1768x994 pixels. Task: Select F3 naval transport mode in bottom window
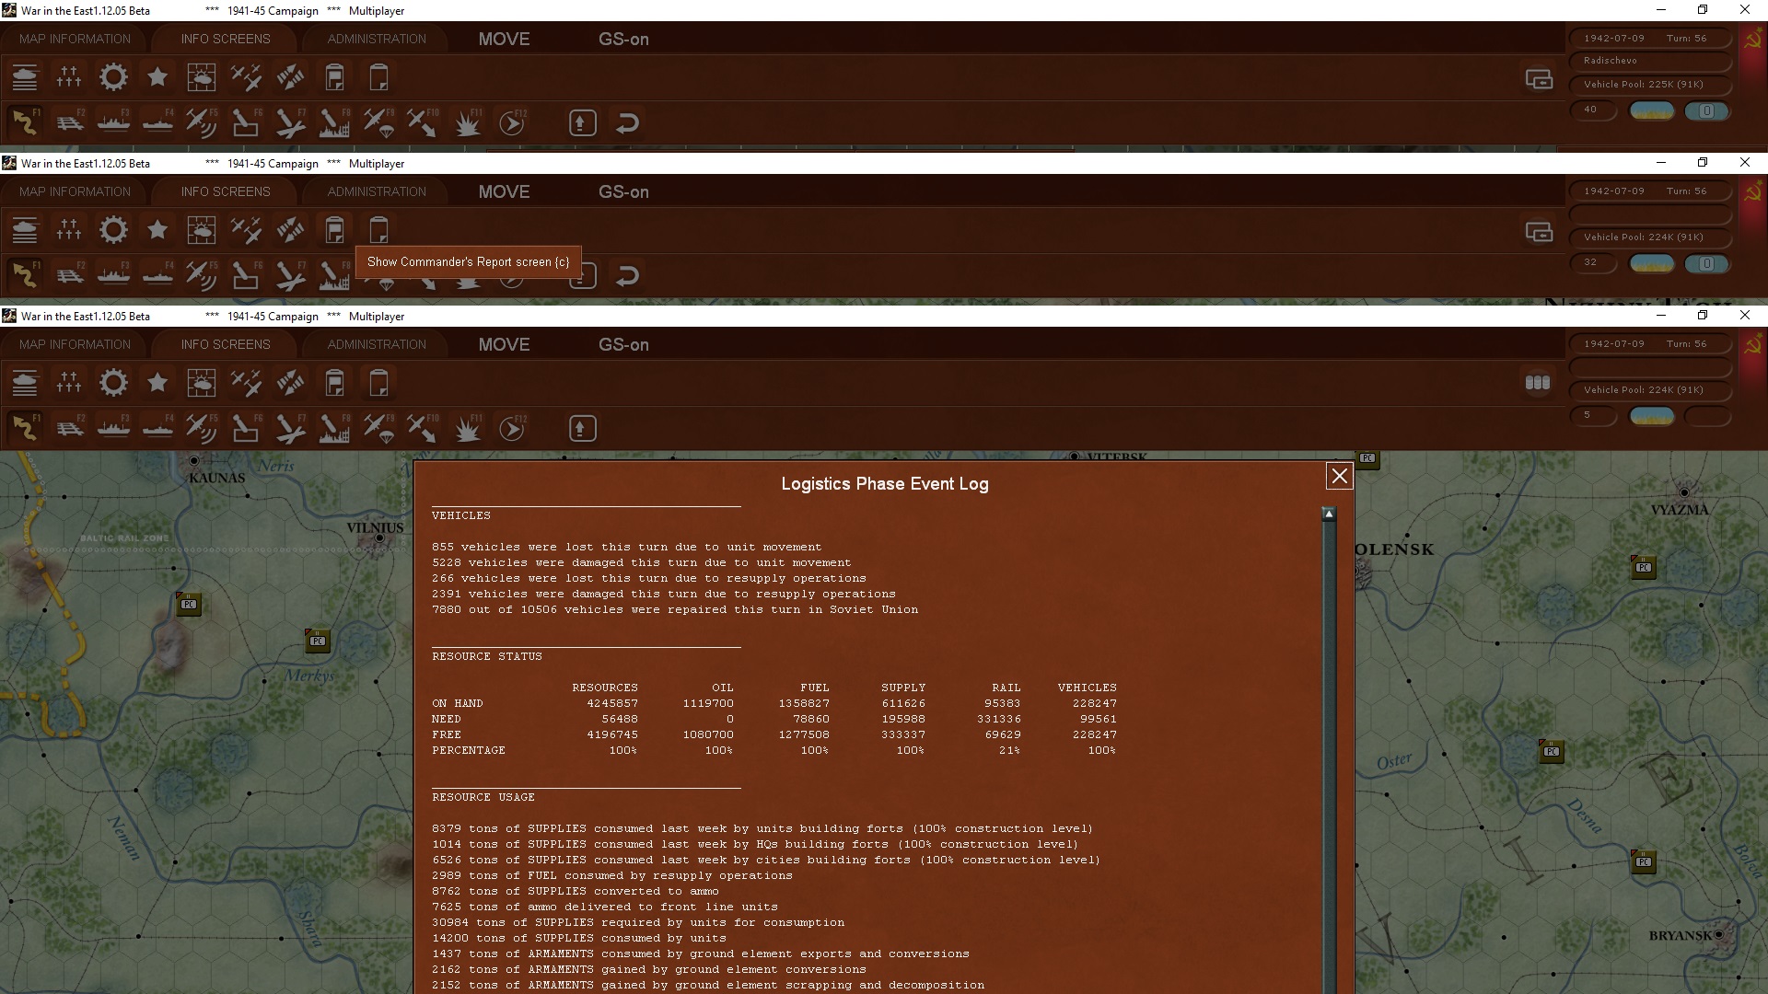pyautogui.click(x=113, y=428)
